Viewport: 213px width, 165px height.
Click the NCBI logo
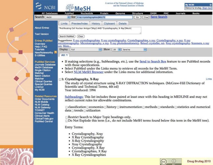pyautogui.click(x=44, y=6)
